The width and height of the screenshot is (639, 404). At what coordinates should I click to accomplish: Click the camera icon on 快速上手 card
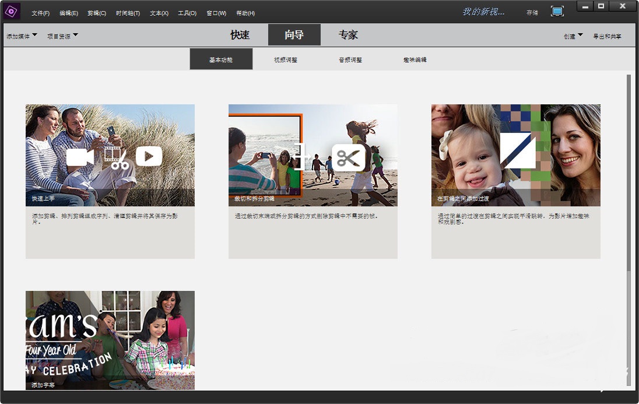pyautogui.click(x=80, y=157)
